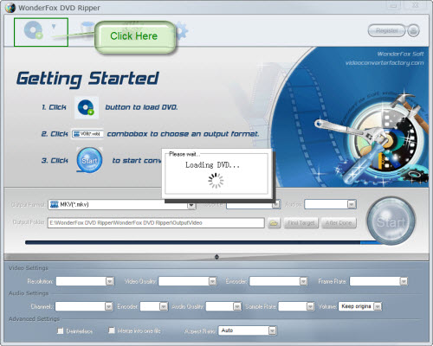Image resolution: width=433 pixels, height=346 pixels.
Task: Click the settings gear icon in toolbar
Action: click(x=182, y=30)
